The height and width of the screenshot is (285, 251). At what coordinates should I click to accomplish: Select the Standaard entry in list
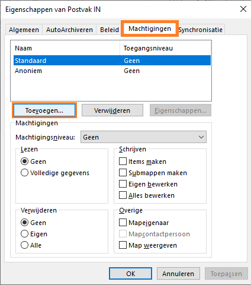click(112, 61)
